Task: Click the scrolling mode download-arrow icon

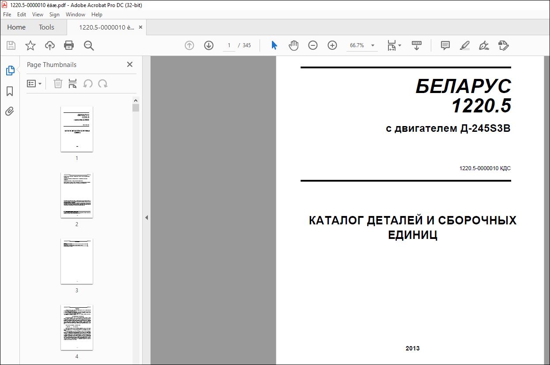Action: [x=417, y=45]
